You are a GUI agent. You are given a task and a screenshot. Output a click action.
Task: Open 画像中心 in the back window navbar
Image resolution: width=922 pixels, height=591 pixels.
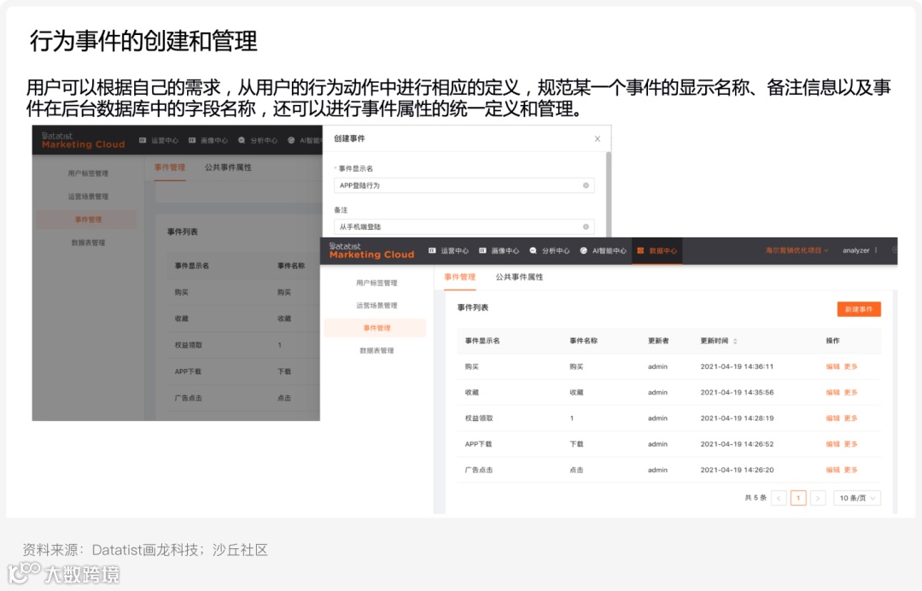click(214, 141)
